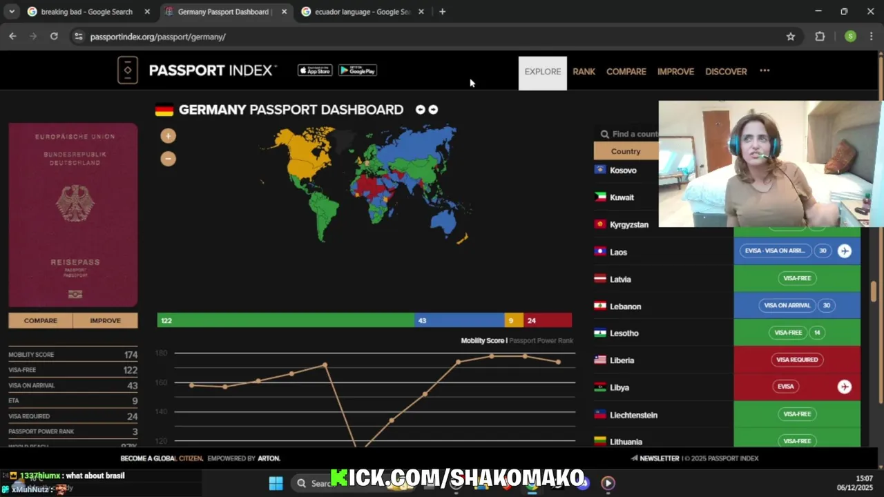This screenshot has width=884, height=497.
Task: Open the IMPROVE menu in header
Action: point(675,72)
